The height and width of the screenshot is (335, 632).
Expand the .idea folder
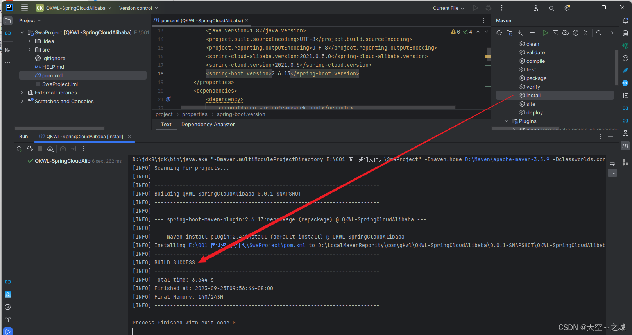point(30,41)
